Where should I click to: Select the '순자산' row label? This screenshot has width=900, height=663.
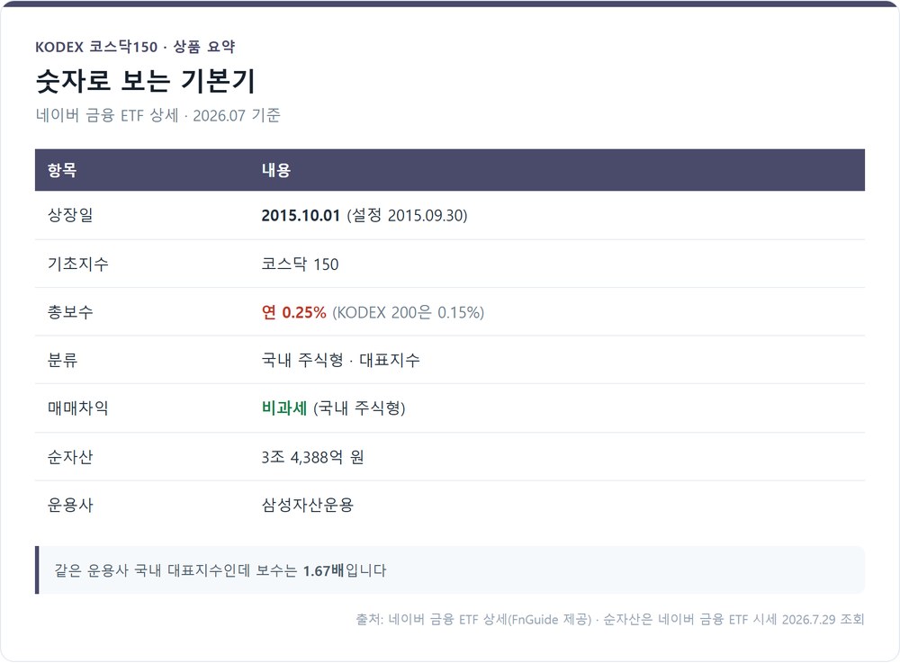tap(70, 456)
